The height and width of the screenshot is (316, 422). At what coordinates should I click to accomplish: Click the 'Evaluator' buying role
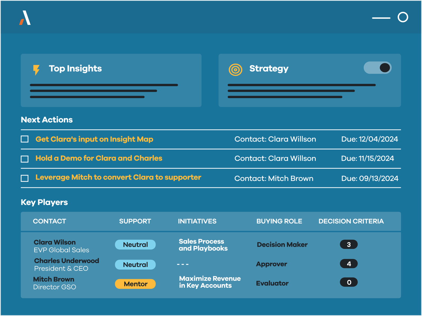click(272, 283)
